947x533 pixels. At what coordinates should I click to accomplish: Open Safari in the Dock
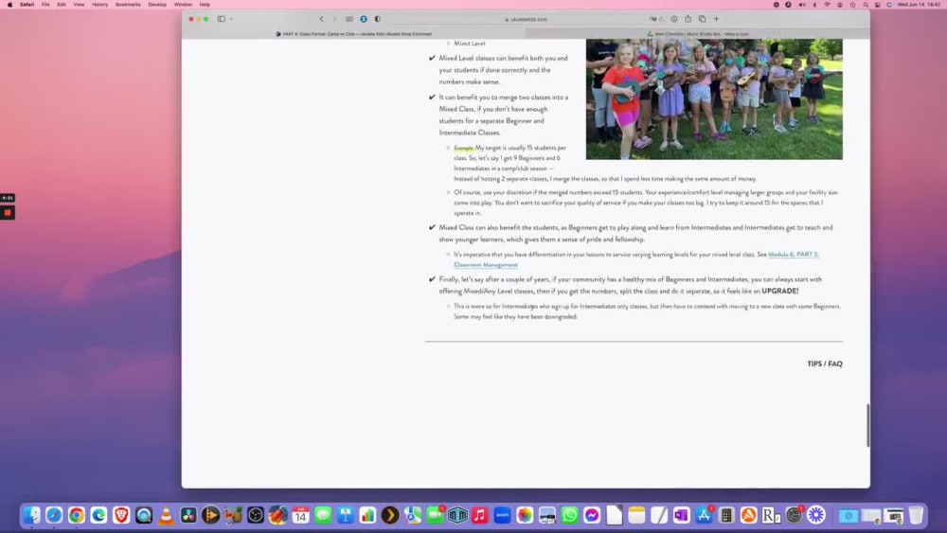click(x=54, y=515)
